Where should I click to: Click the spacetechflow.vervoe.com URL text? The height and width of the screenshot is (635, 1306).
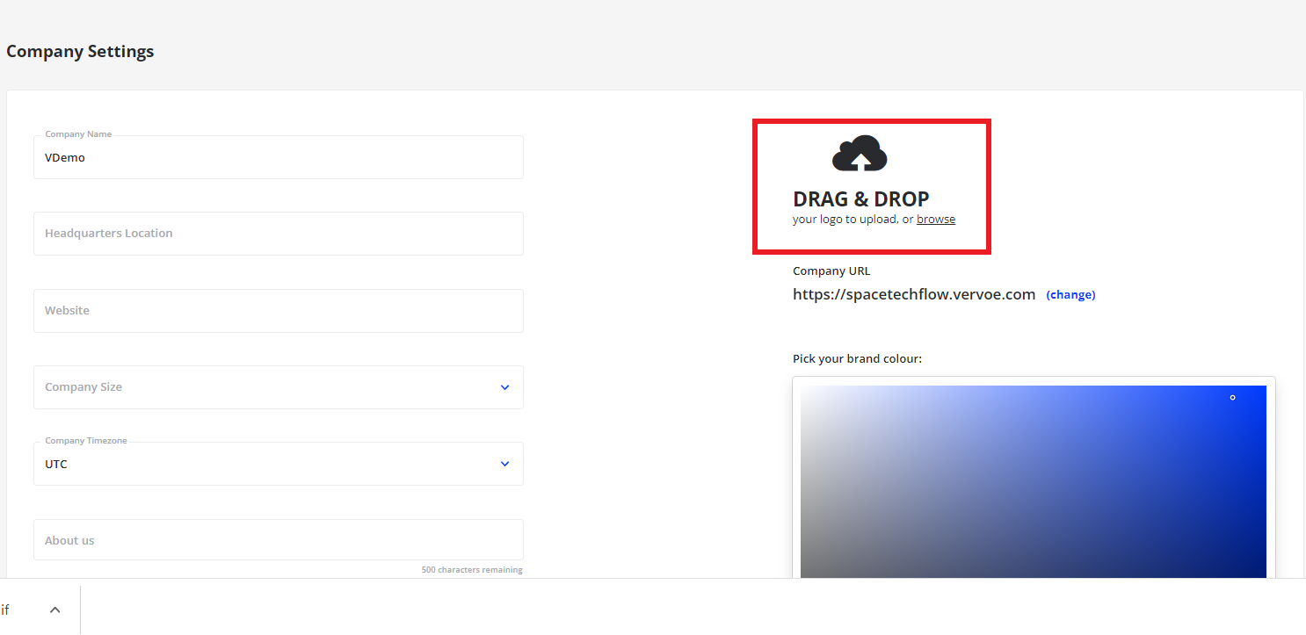[914, 295]
